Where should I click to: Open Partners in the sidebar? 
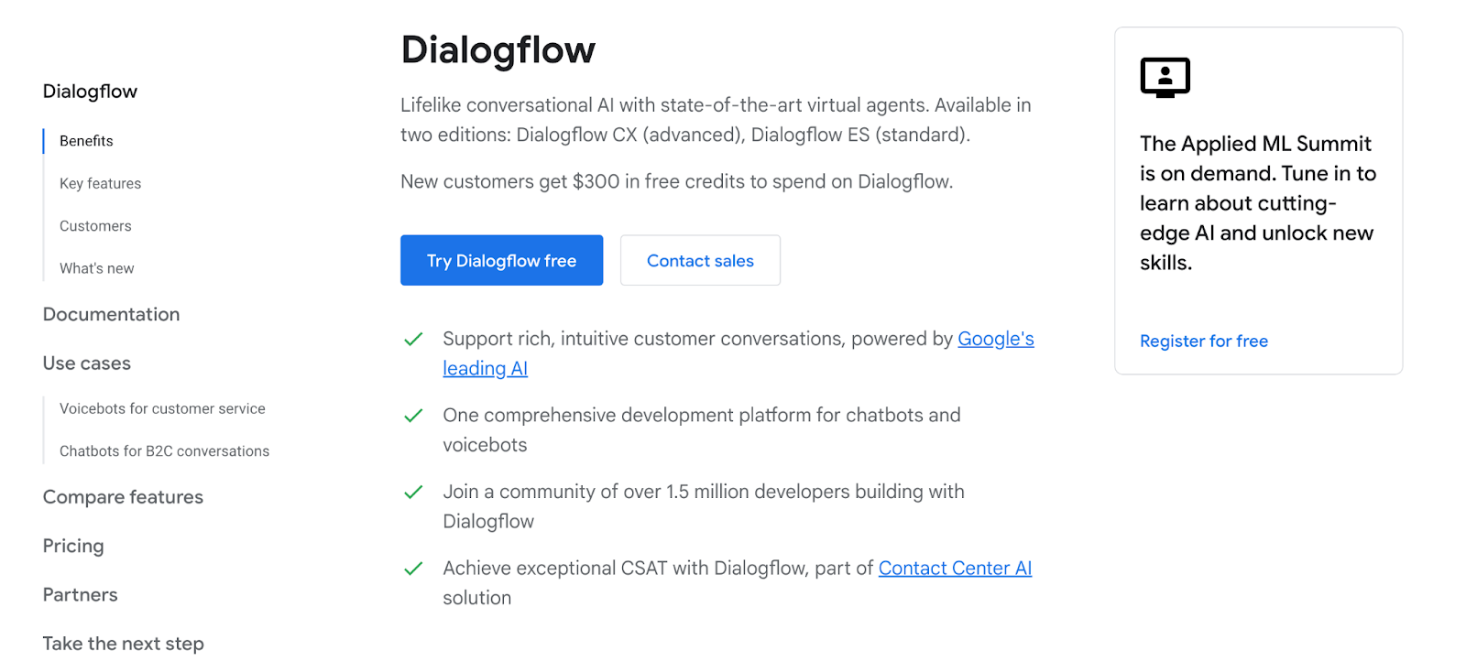(80, 595)
